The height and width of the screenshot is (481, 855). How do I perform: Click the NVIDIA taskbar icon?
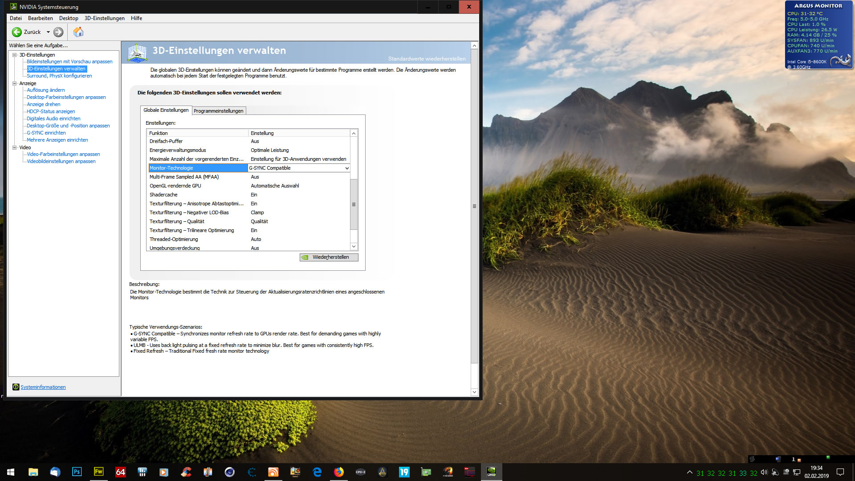[x=491, y=472]
